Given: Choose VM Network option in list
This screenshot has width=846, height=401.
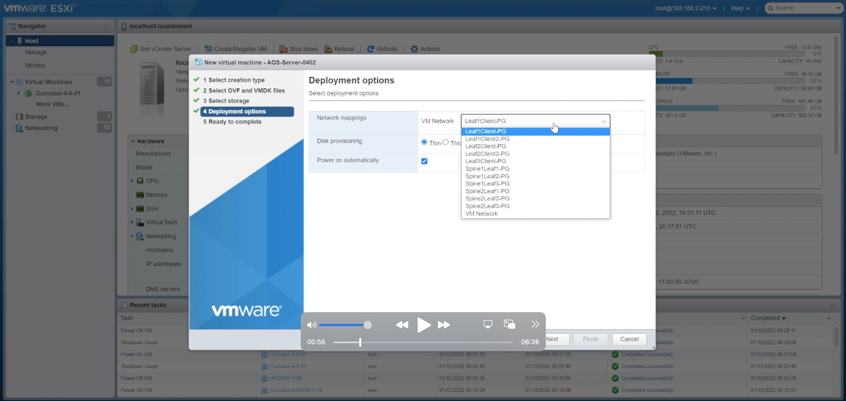Looking at the screenshot, I should coord(535,214).
